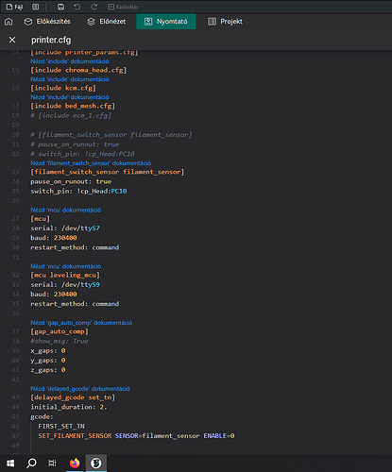
Task: Switch to the Előkészítés tab
Action: click(x=47, y=22)
